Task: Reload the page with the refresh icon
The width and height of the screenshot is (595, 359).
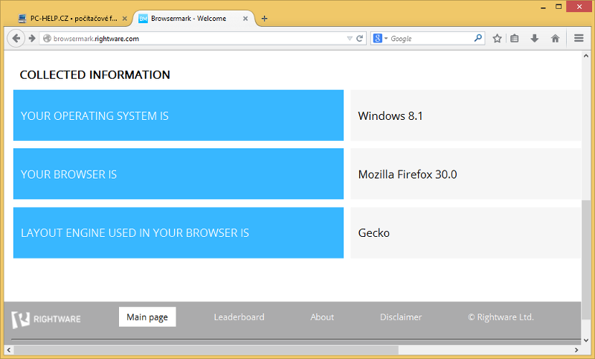Action: [x=360, y=38]
